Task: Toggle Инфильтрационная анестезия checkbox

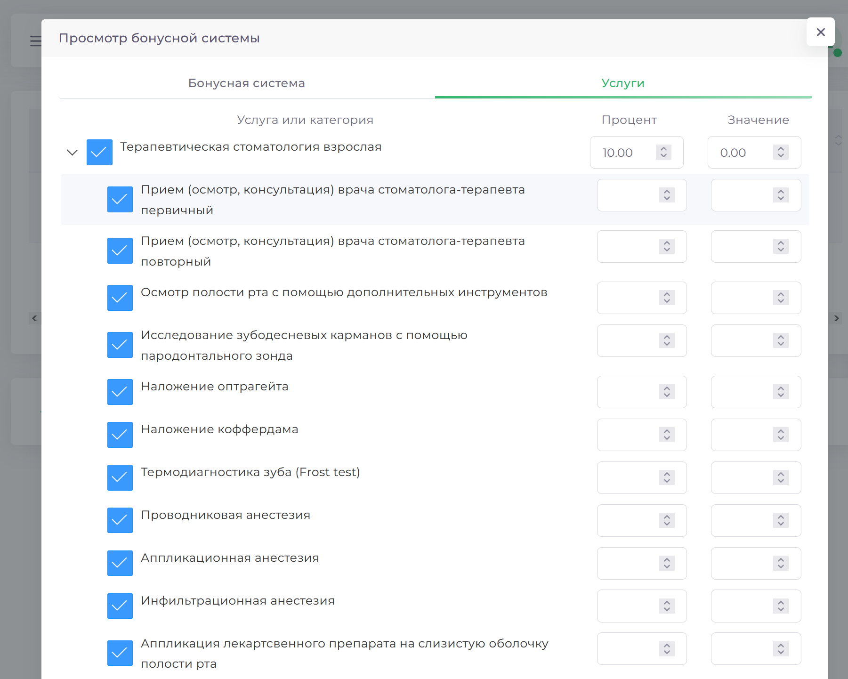Action: [x=120, y=606]
